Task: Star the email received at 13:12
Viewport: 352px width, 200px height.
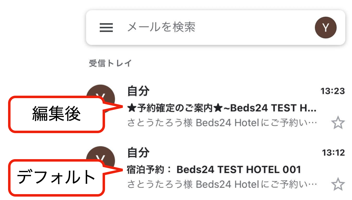Action: pos(338,185)
